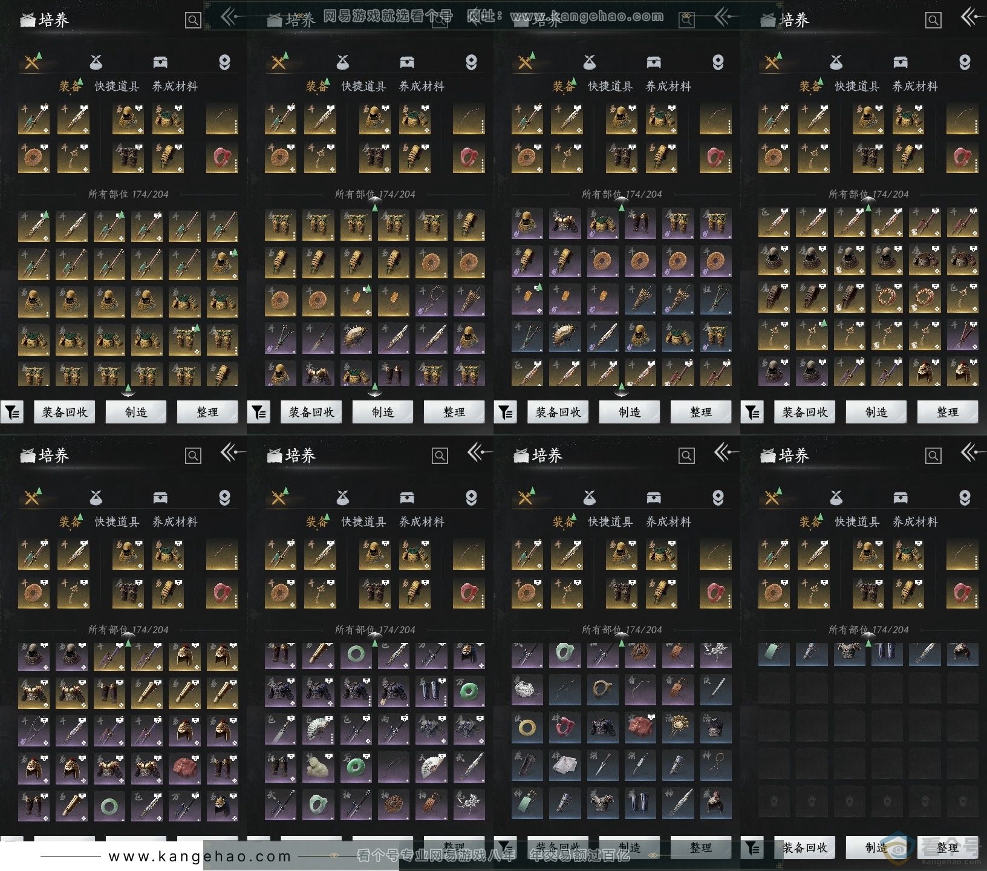Collapse bottom-left panel via double-arrow icon
The width and height of the screenshot is (987, 871).
point(232,453)
